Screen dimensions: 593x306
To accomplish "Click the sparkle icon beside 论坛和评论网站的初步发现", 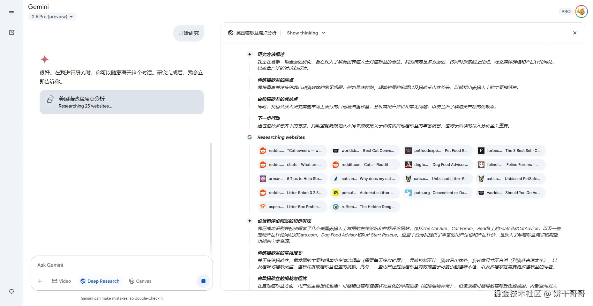I will tap(250, 221).
